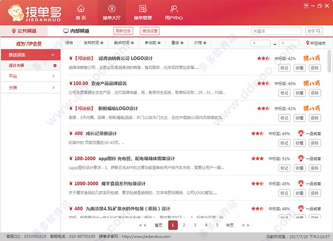333x241 pixels.
Task: Click star rating of 润滑油 LOGO task
Action: pyautogui.click(x=263, y=58)
